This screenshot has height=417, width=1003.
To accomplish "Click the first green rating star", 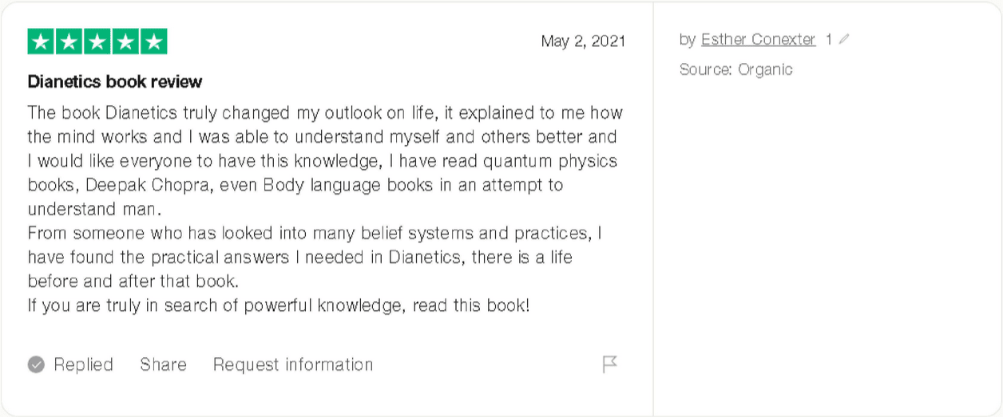I will click(41, 41).
